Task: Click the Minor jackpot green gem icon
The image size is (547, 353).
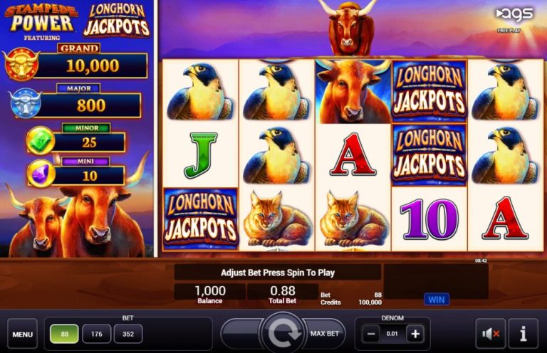Action: tap(41, 141)
